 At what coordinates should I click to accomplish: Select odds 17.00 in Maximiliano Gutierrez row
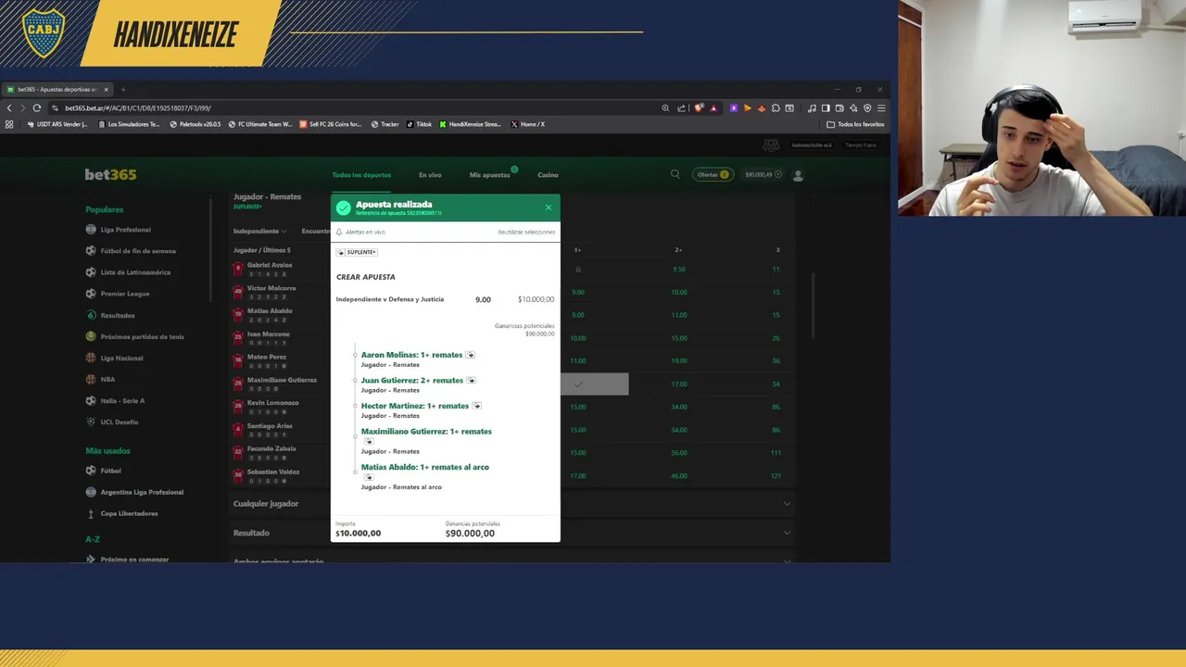point(678,384)
